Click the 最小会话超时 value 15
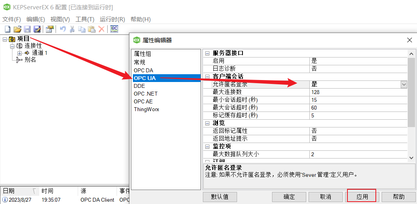 tap(358, 100)
